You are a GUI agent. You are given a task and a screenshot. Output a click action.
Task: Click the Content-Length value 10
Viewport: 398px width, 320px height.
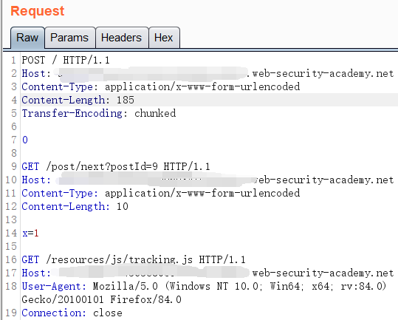[x=123, y=206]
